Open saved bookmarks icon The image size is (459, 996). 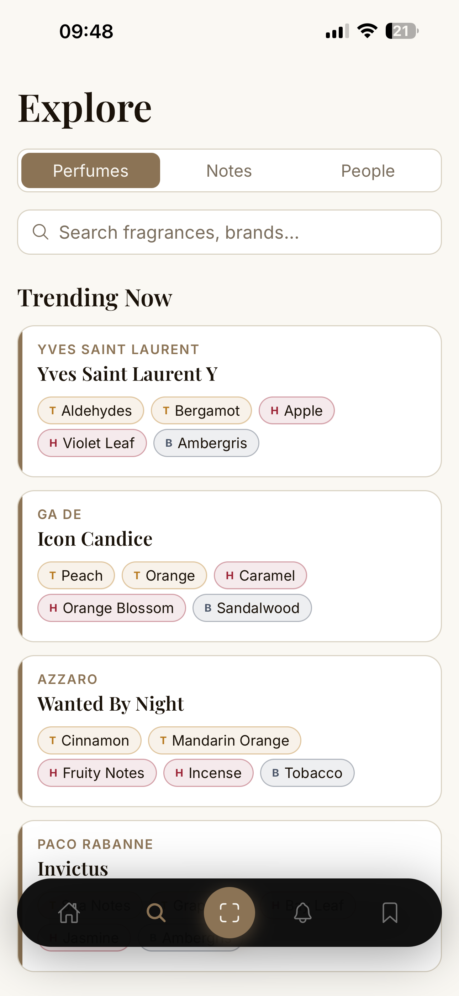point(390,913)
